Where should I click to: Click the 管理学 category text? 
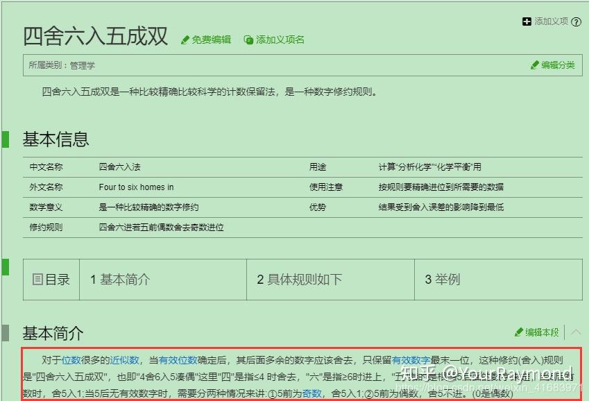(83, 65)
